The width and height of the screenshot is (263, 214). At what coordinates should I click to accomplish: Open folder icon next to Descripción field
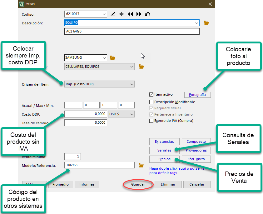(206, 23)
